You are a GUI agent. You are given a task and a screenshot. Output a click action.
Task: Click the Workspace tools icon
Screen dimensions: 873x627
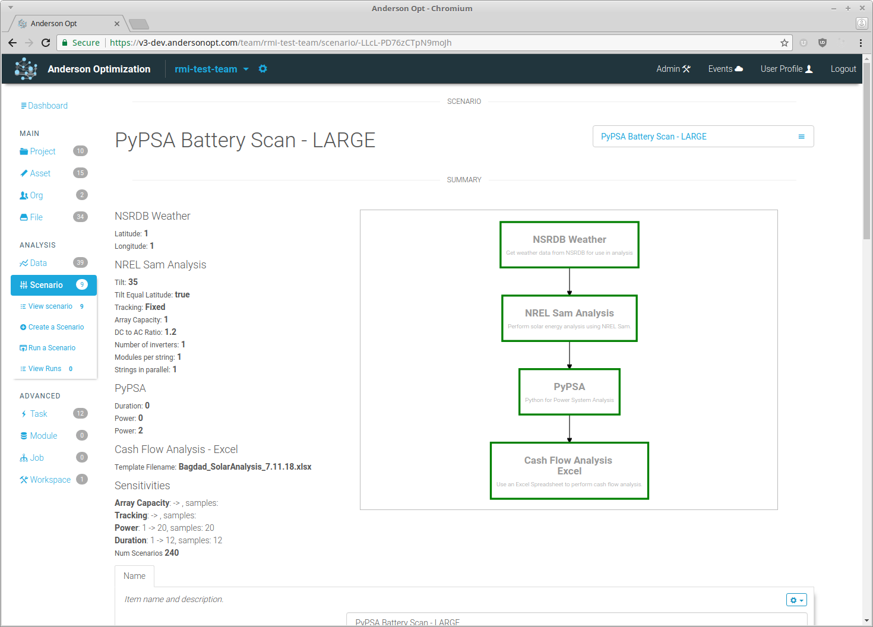pyautogui.click(x=24, y=480)
